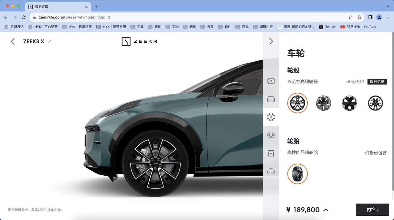Screen dimensions: 394x220
Task: Open the steering wheel interior step icon
Action: (271, 135)
